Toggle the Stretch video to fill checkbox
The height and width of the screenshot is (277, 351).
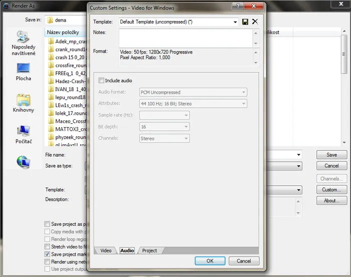pos(47,247)
